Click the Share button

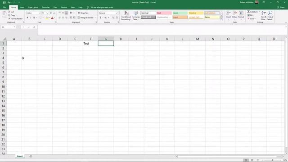(281, 7)
